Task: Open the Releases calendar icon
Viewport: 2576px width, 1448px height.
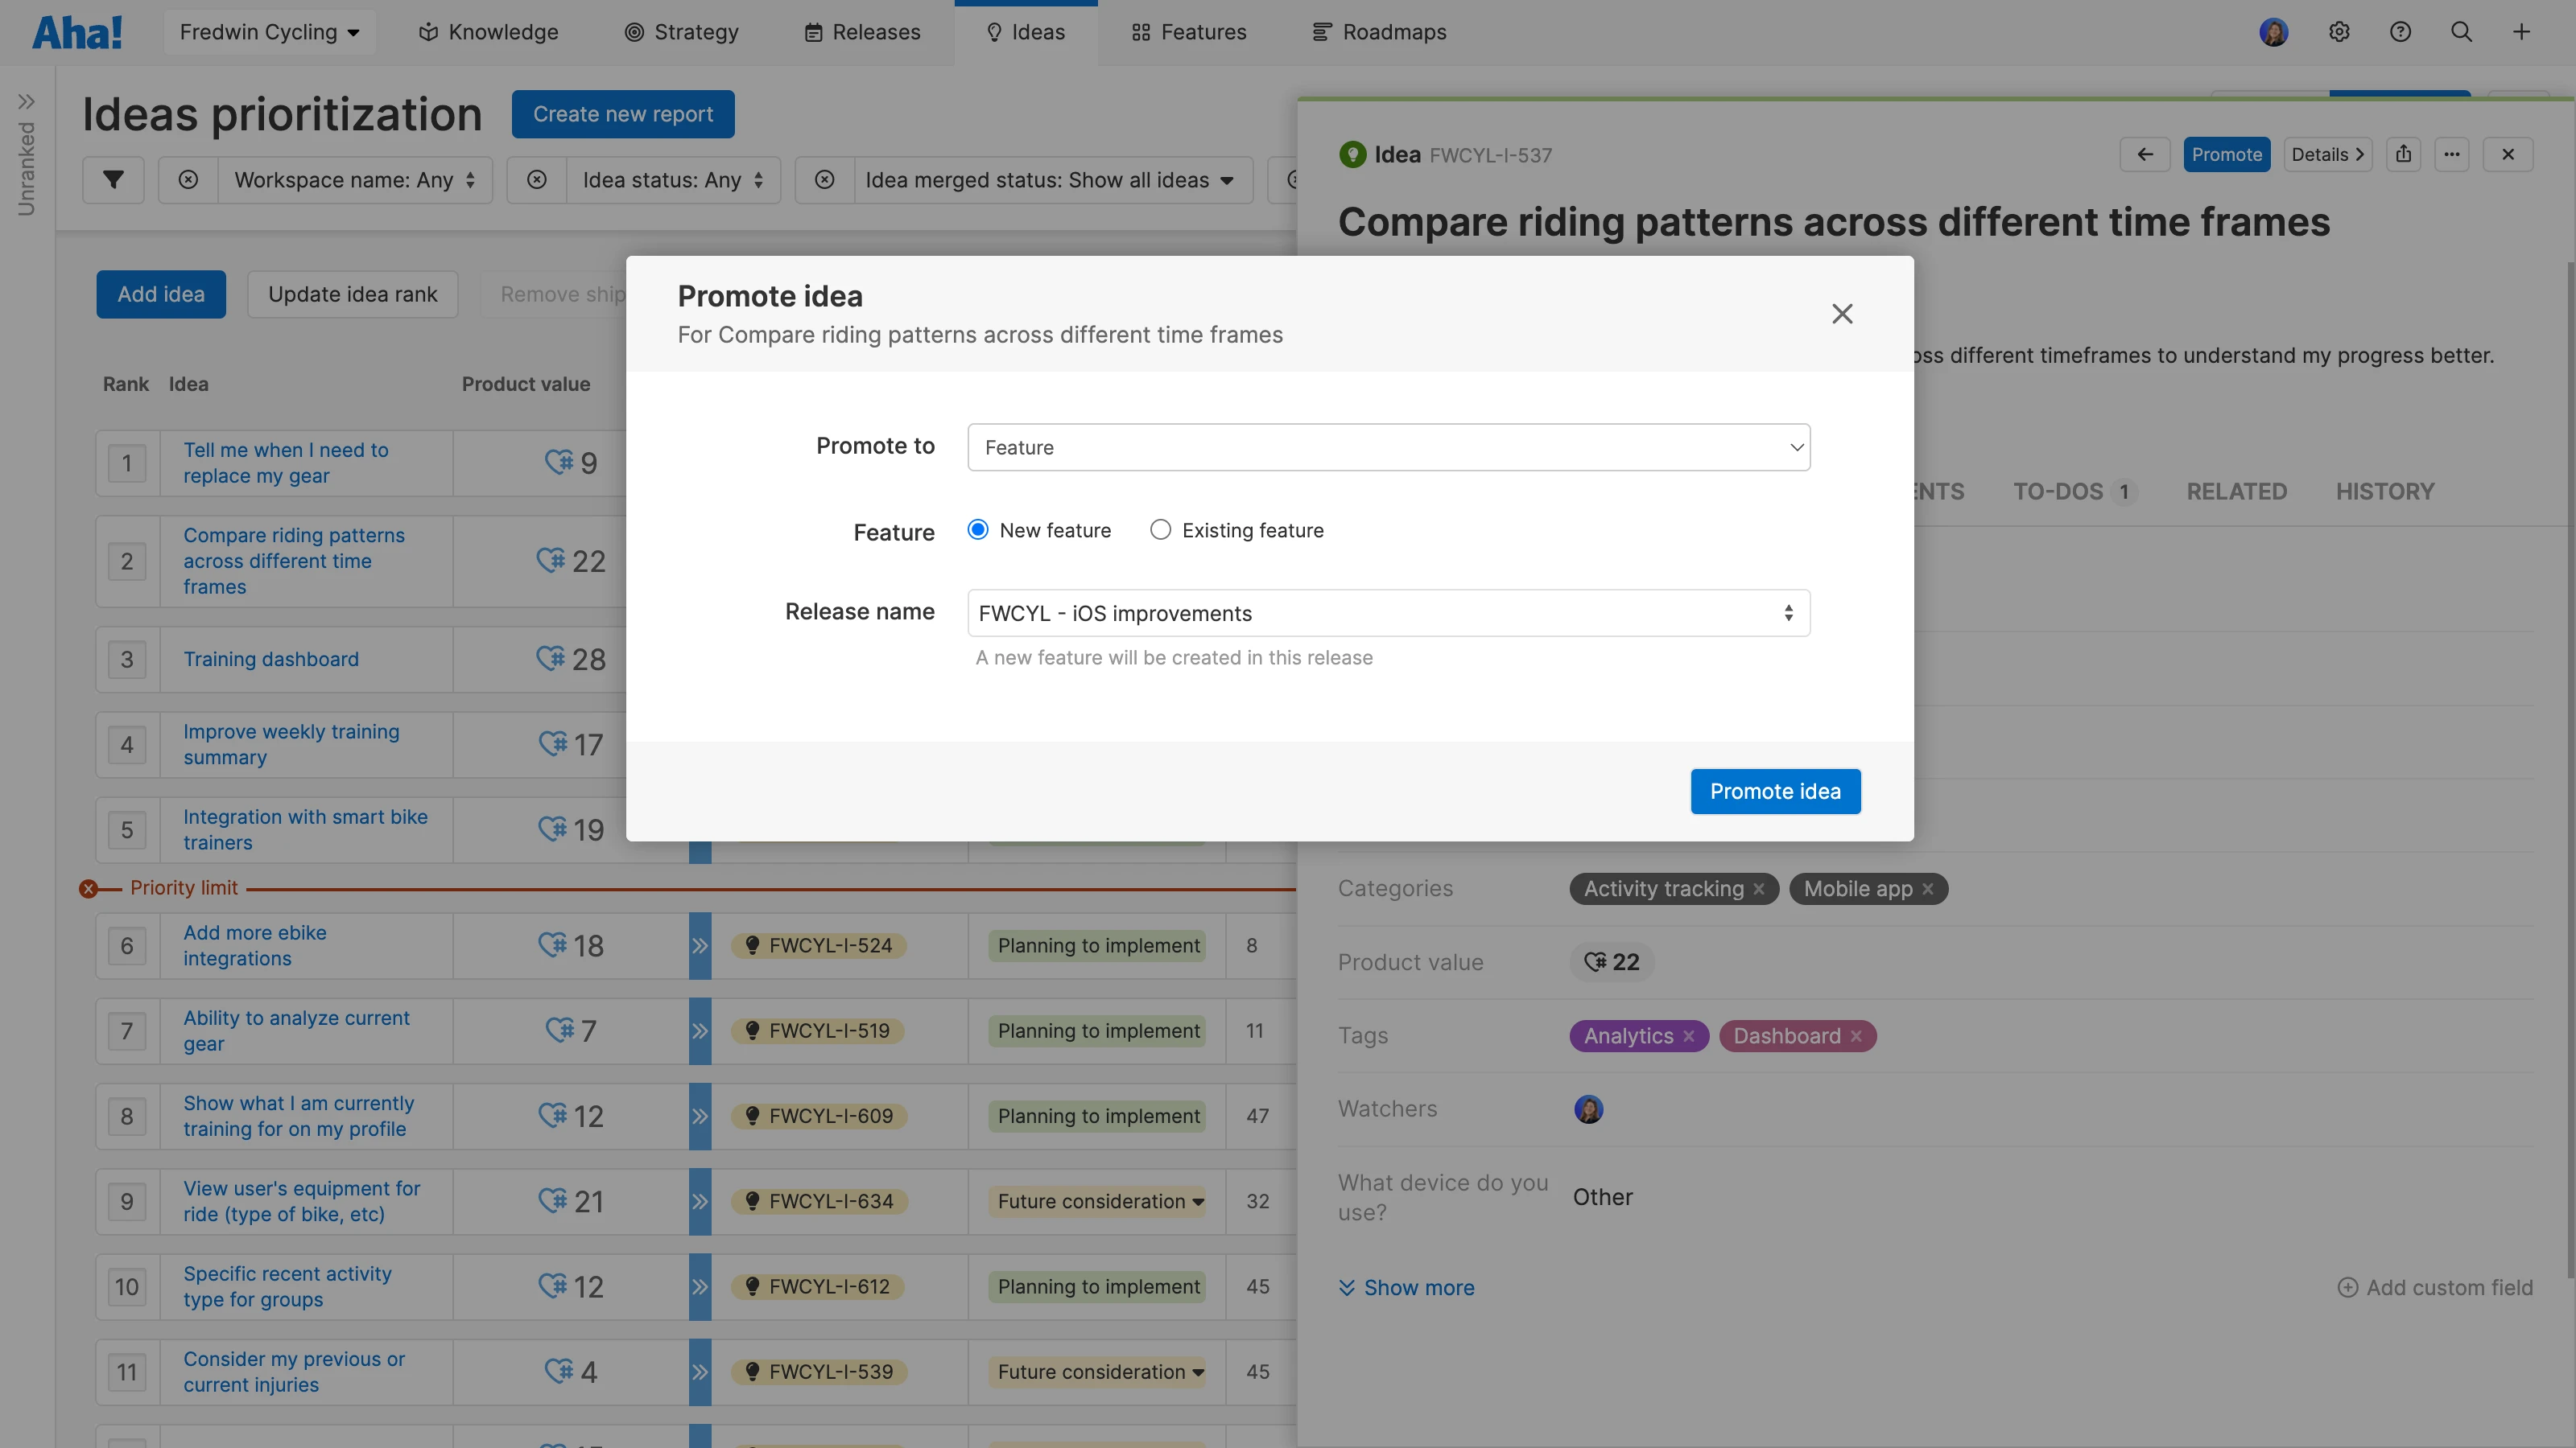Action: tap(812, 31)
